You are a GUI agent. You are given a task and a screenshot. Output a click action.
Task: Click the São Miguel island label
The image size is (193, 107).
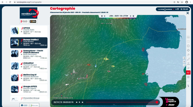tap(83, 78)
